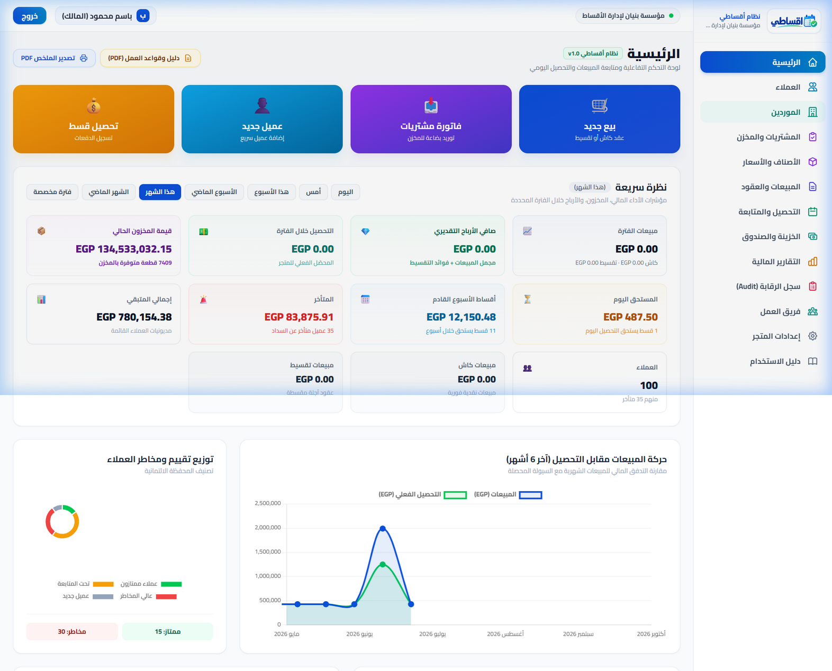The height and width of the screenshot is (671, 832).
Task: Click the people icon on the العملاء stat card
Action: pyautogui.click(x=527, y=368)
